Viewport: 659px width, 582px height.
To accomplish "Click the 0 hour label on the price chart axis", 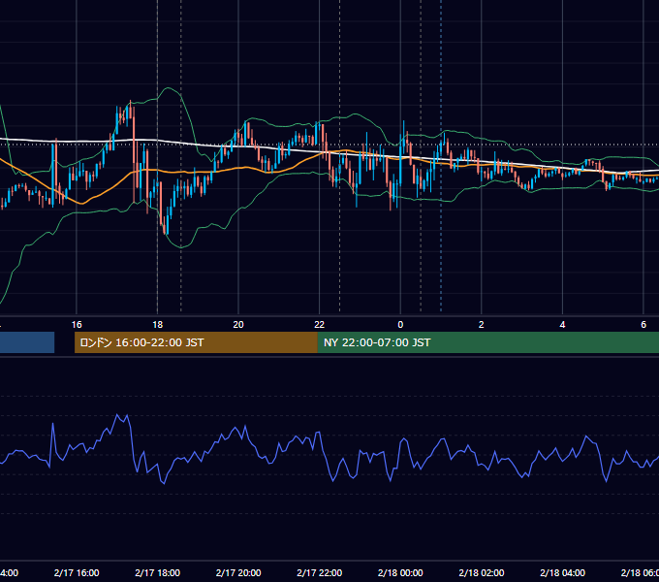I will pos(400,325).
